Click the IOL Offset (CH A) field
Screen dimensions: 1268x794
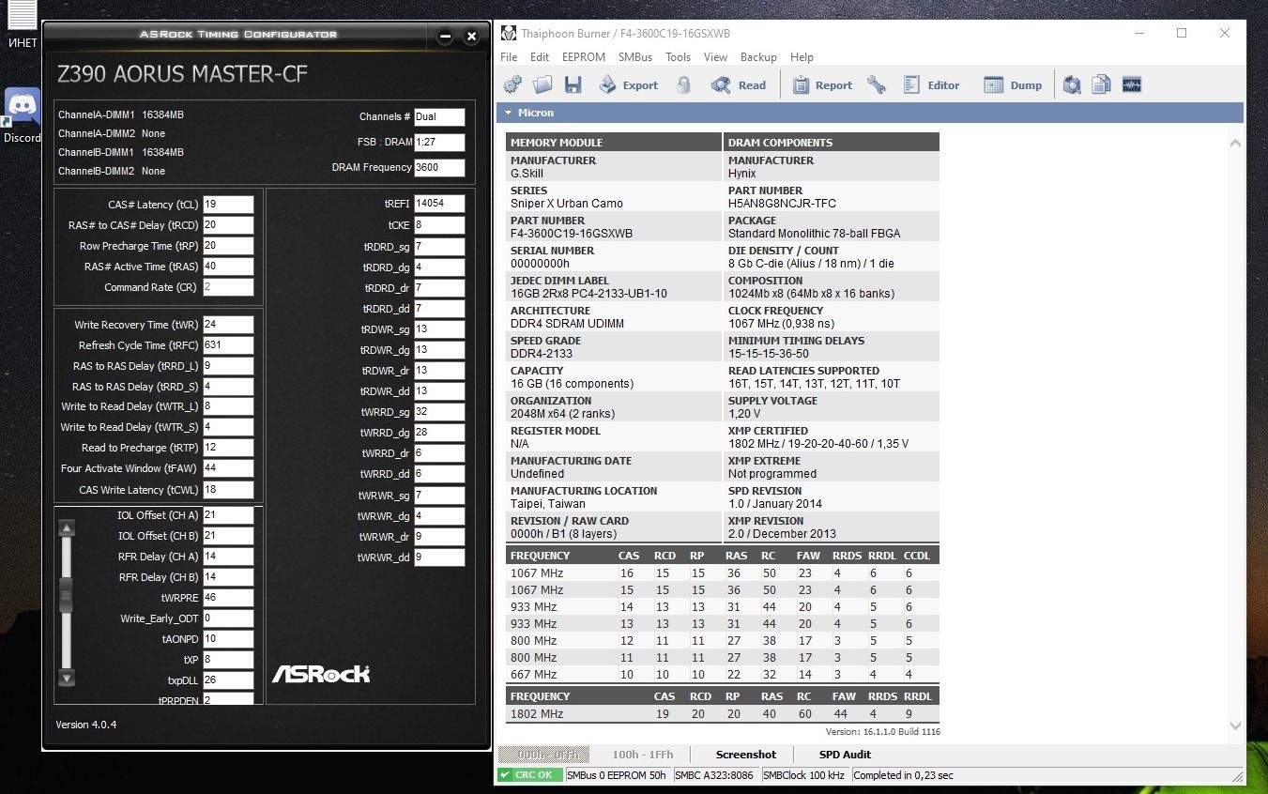pyautogui.click(x=227, y=515)
